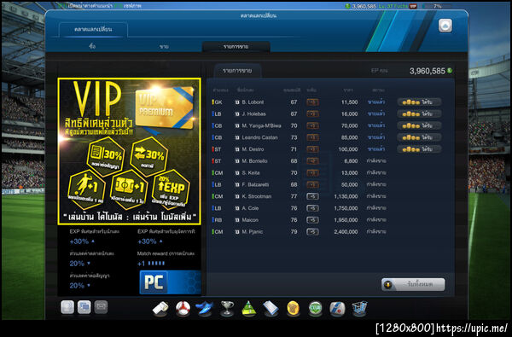The height and width of the screenshot is (337, 512).
Task: Click the first square icon at bottom left
Action: [67, 307]
